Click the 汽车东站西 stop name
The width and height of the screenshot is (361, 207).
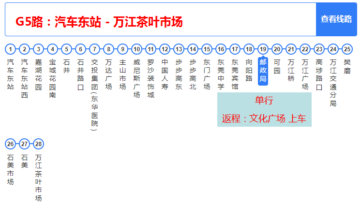click(x=24, y=79)
